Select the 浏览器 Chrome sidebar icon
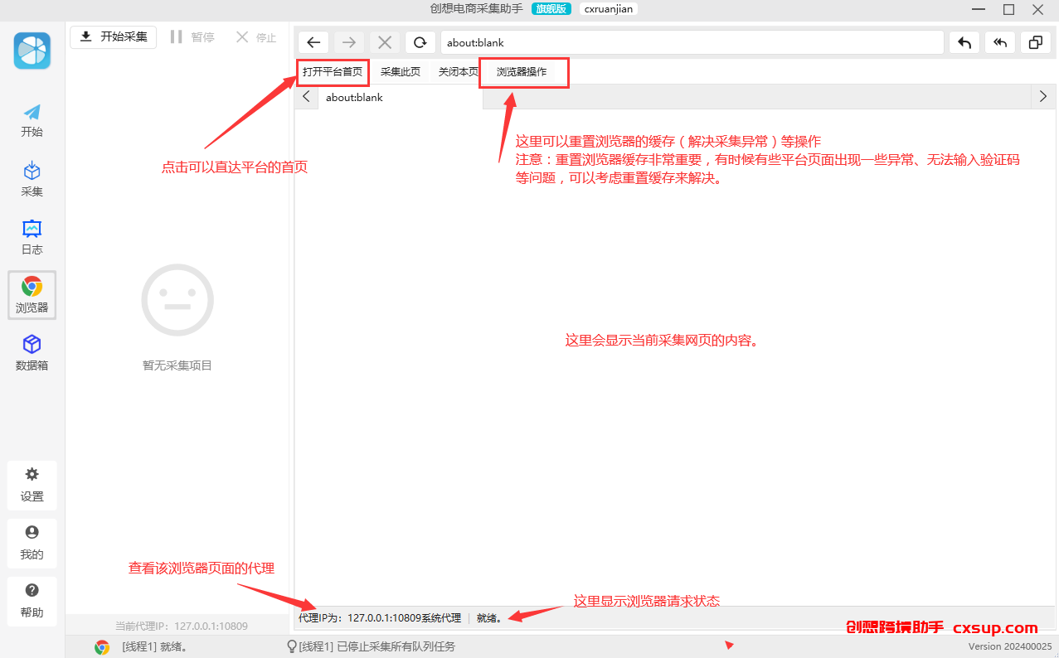 (32, 295)
